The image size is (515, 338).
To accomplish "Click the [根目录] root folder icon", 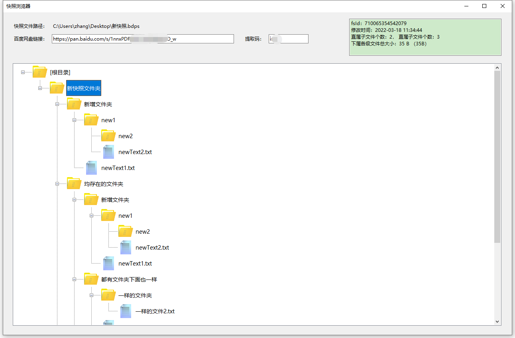I will point(39,72).
